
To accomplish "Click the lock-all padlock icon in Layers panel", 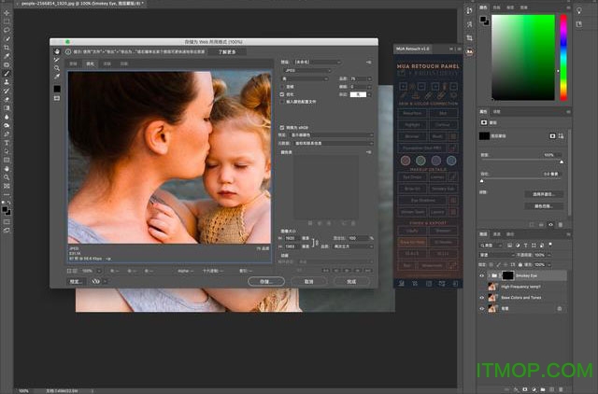I will [520, 265].
